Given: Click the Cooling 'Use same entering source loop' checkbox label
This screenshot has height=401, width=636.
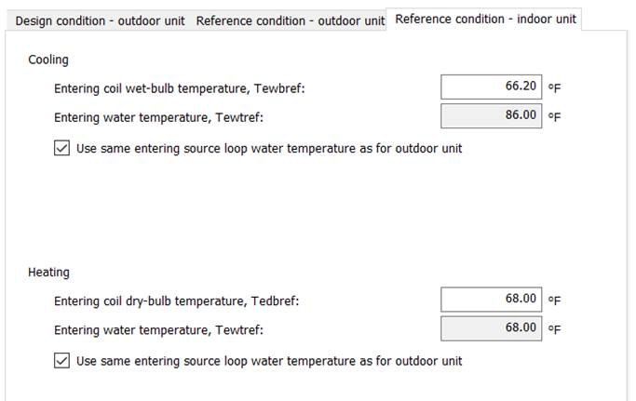Looking at the screenshot, I should coord(268,148).
